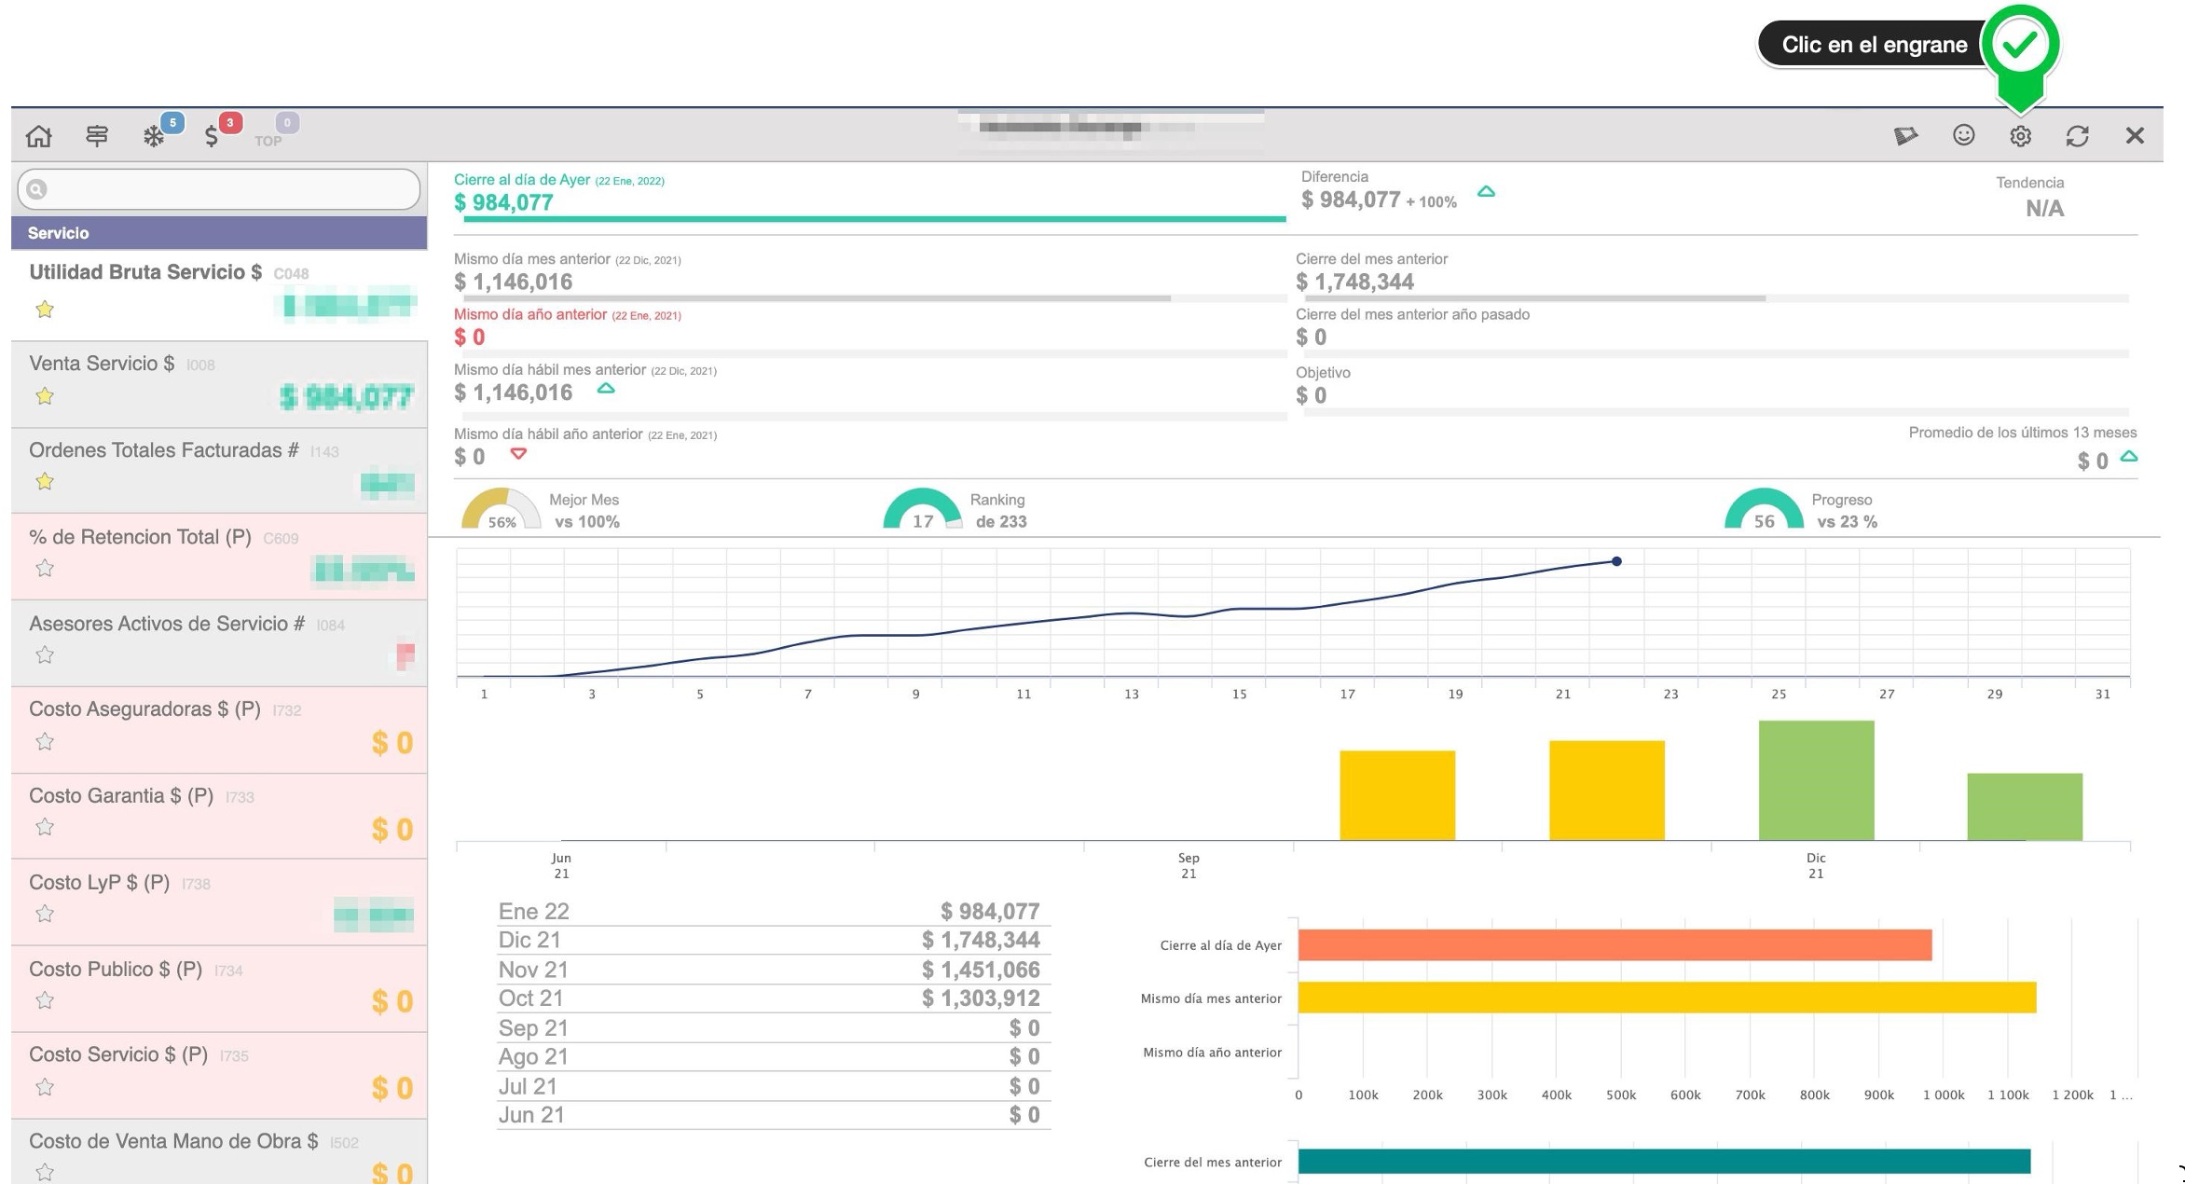
Task: Click the Cierre al día de Ayer value $ 984,077
Action: point(504,202)
